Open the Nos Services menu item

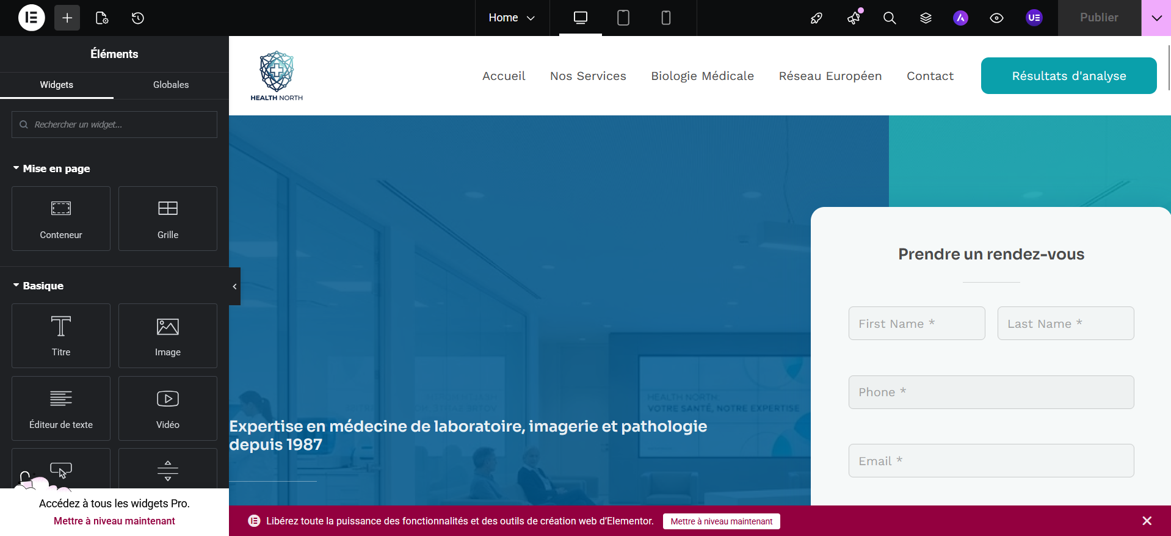pyautogui.click(x=588, y=76)
